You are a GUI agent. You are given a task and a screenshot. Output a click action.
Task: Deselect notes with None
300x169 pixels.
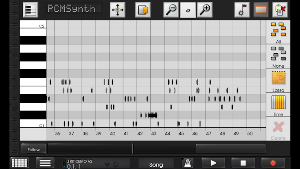278,56
